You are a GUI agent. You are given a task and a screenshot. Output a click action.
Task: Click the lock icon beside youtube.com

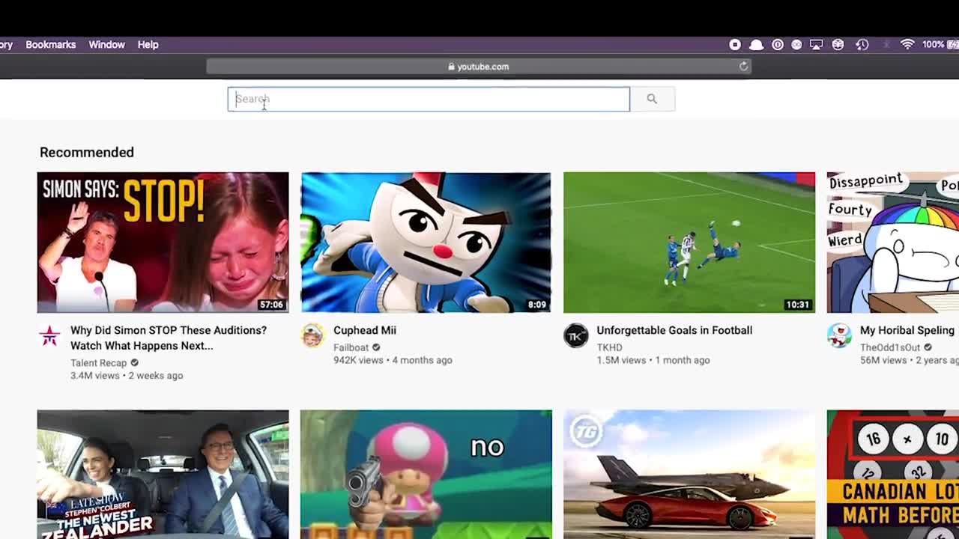coord(451,67)
